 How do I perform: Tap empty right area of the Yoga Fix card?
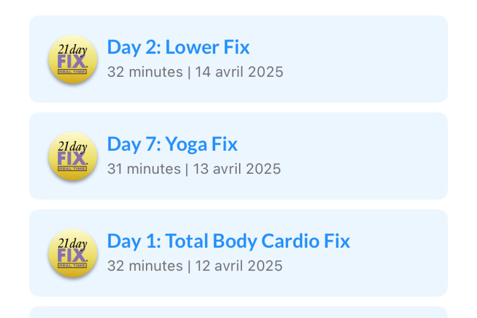(x=365, y=156)
